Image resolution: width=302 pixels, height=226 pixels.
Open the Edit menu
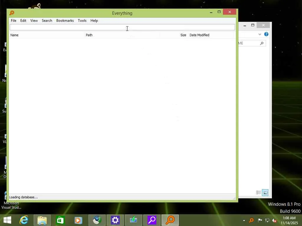(23, 21)
